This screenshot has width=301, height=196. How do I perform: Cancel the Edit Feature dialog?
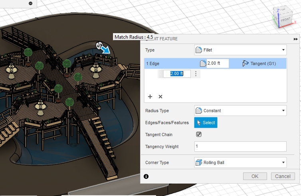(283, 176)
